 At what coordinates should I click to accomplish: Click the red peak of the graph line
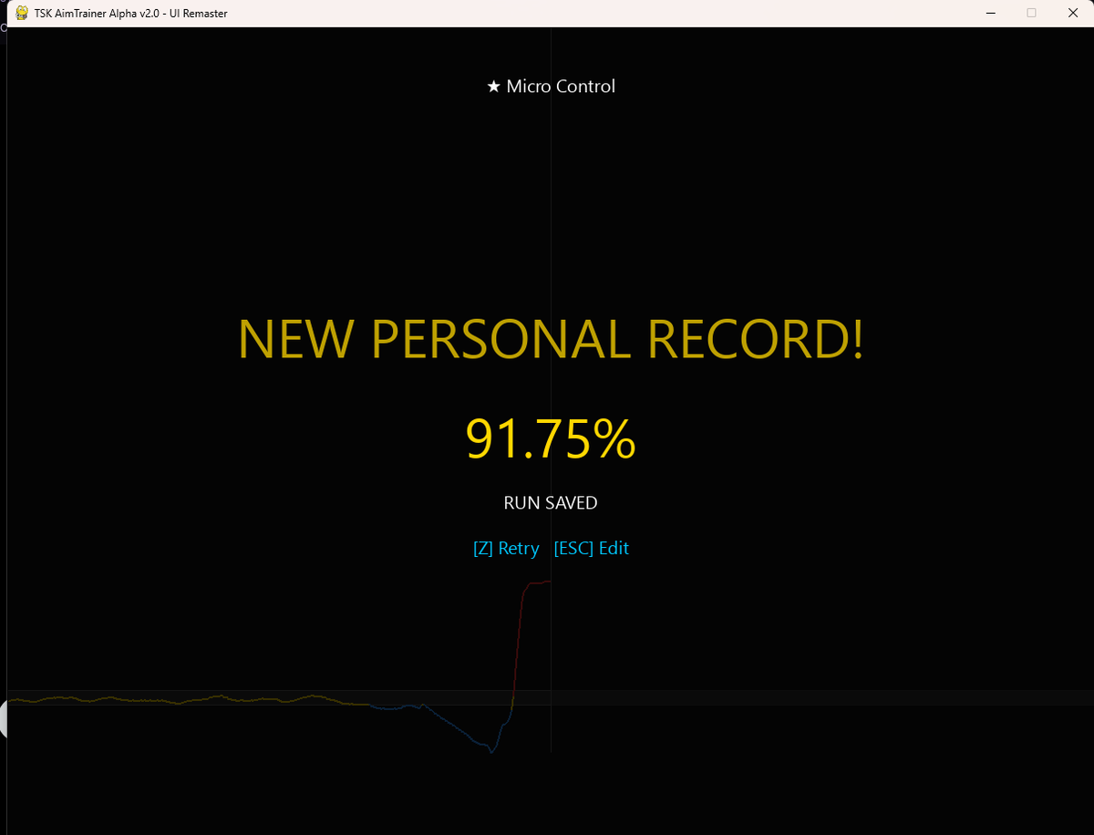point(537,583)
